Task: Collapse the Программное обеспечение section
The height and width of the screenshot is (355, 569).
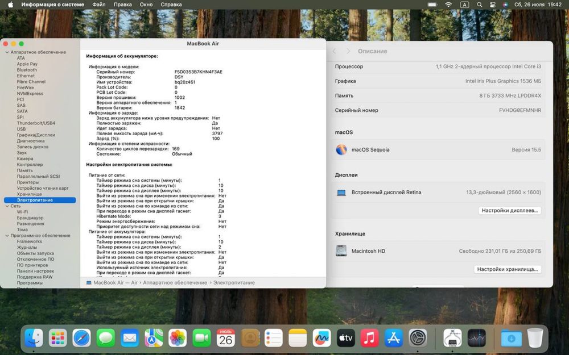Action: pos(7,236)
